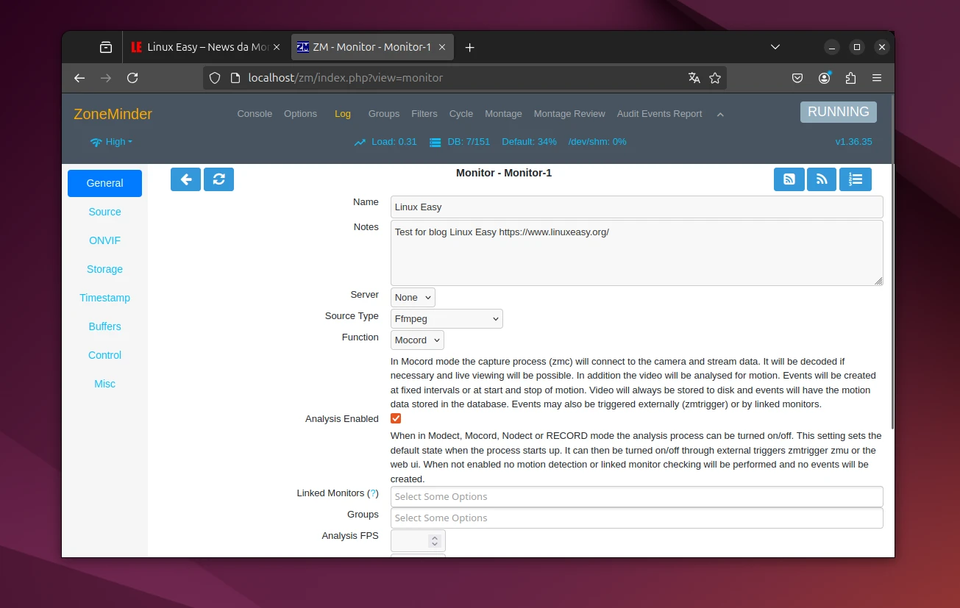Viewport: 960px width, 608px height.
Task: Collapse the header with chevron up arrow
Action: (720, 115)
